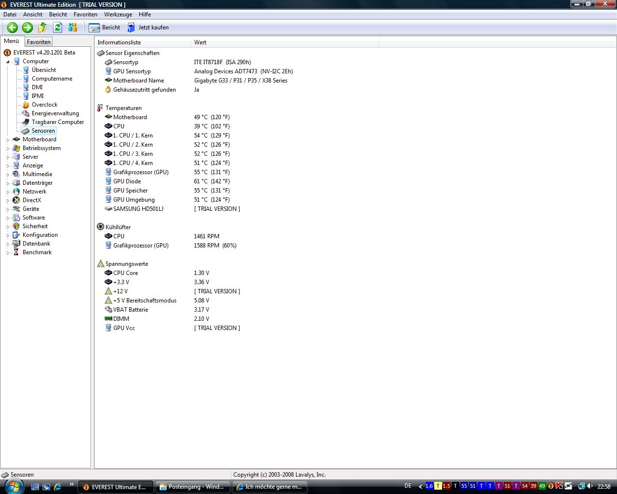Click the volume speaker tray icon
The width and height of the screenshot is (617, 494).
pyautogui.click(x=590, y=486)
